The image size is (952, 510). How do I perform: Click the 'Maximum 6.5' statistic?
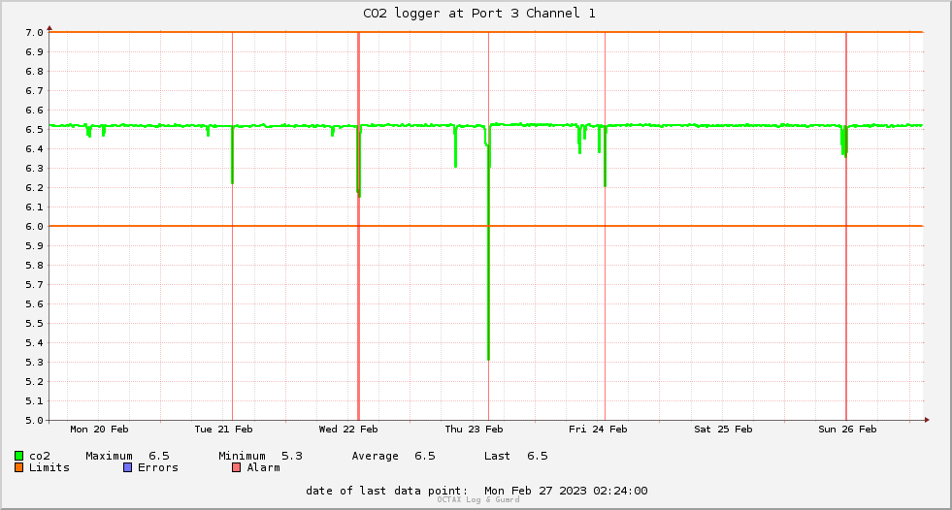tap(127, 456)
